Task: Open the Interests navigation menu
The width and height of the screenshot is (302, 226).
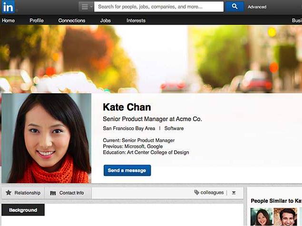Action: pyautogui.click(x=136, y=20)
